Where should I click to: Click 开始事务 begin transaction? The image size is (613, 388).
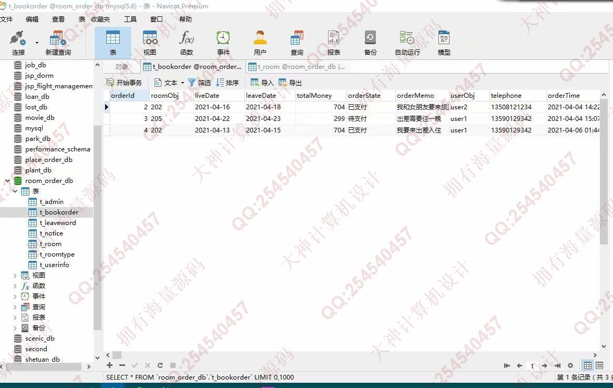coord(124,83)
